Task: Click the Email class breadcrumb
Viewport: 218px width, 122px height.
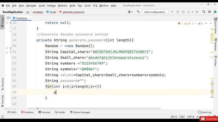Action: (x=51, y=12)
